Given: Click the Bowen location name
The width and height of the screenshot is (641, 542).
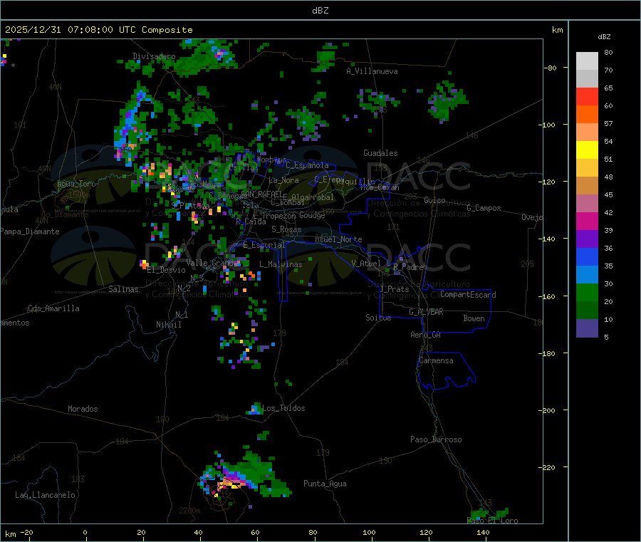Looking at the screenshot, I should (x=474, y=318).
